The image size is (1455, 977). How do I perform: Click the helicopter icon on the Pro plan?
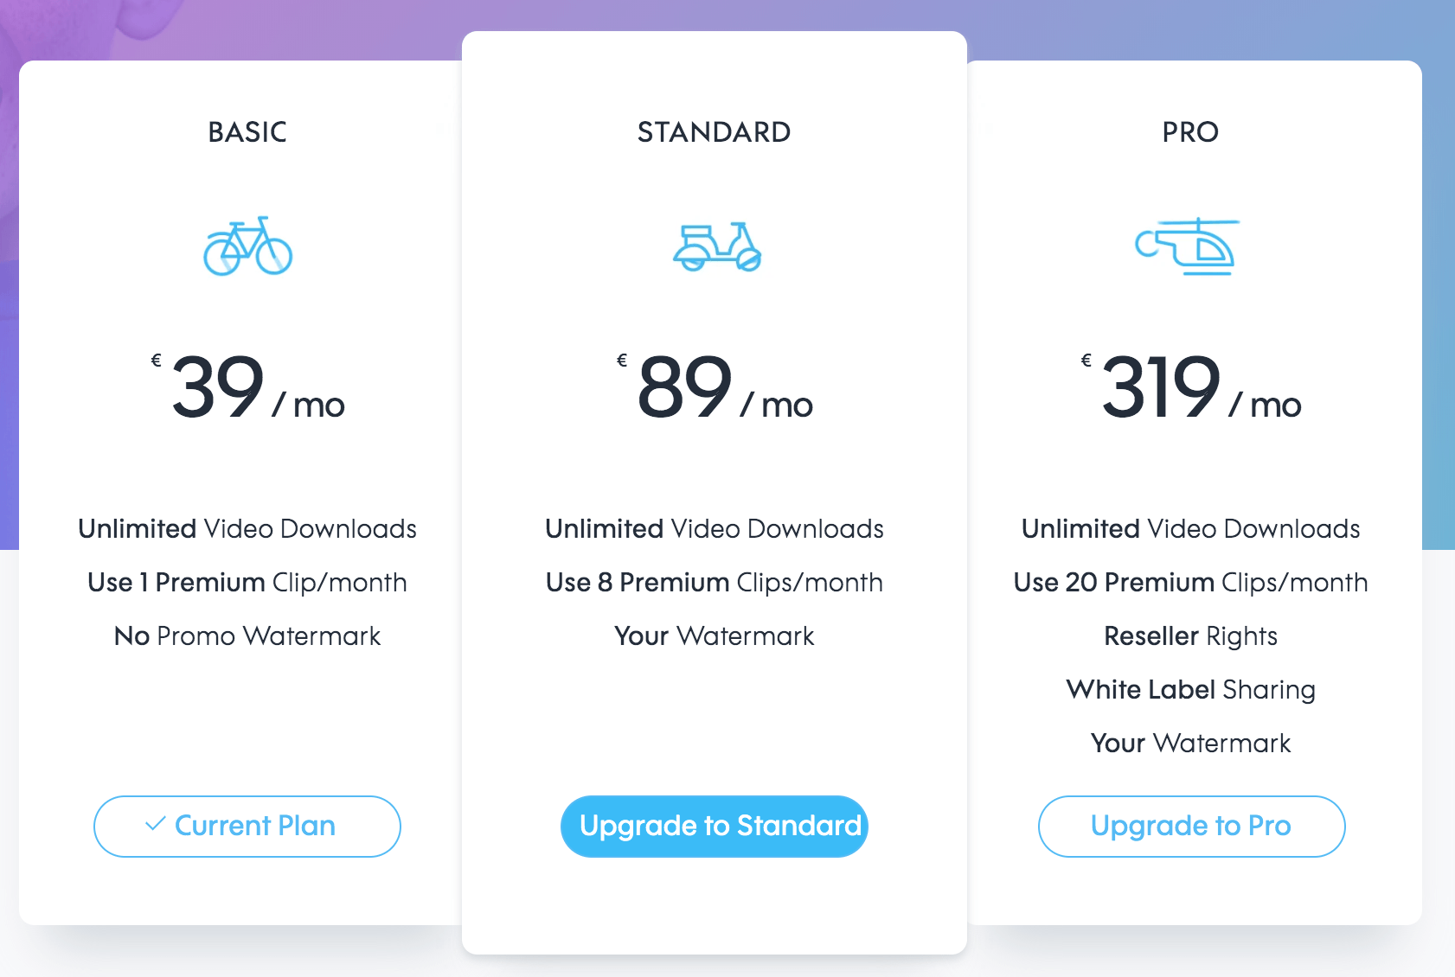pyautogui.click(x=1187, y=246)
